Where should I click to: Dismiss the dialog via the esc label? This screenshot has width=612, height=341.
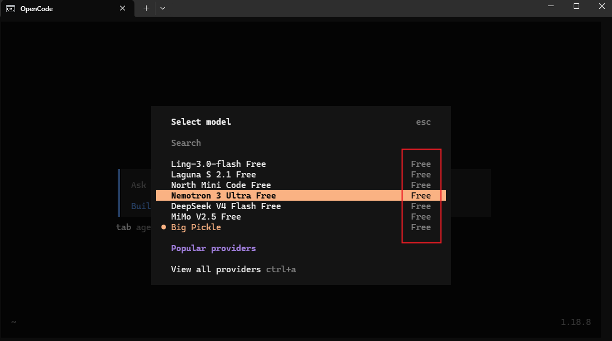pos(423,122)
